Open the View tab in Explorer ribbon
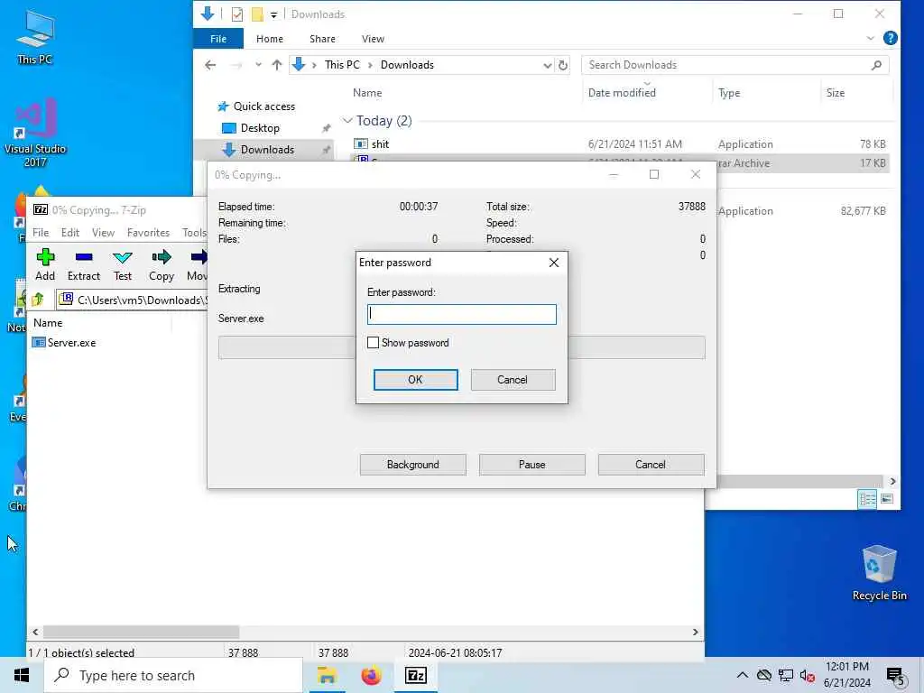The height and width of the screenshot is (693, 924). tap(373, 39)
